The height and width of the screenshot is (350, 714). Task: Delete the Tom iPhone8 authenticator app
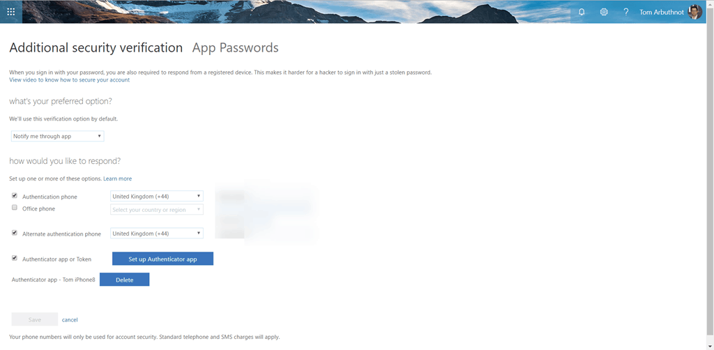click(124, 280)
